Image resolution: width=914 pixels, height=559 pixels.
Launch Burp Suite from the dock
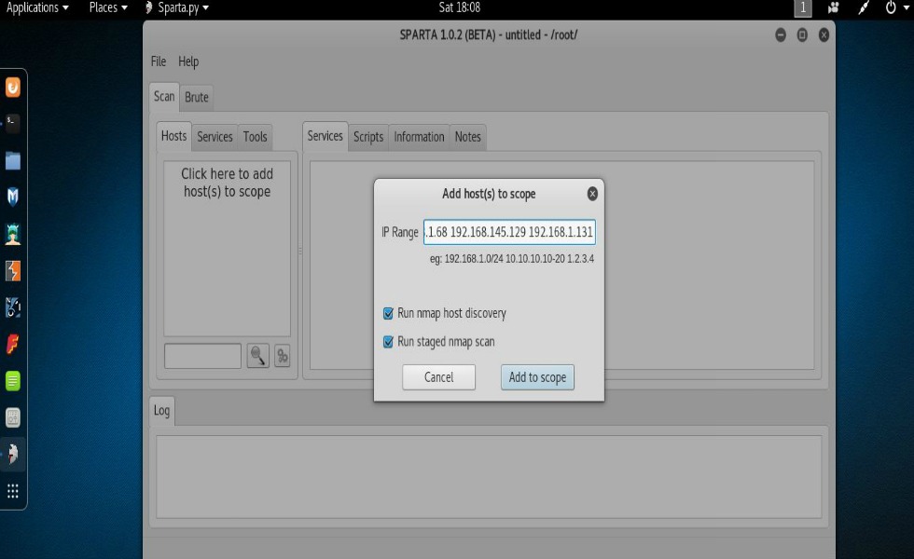point(13,271)
